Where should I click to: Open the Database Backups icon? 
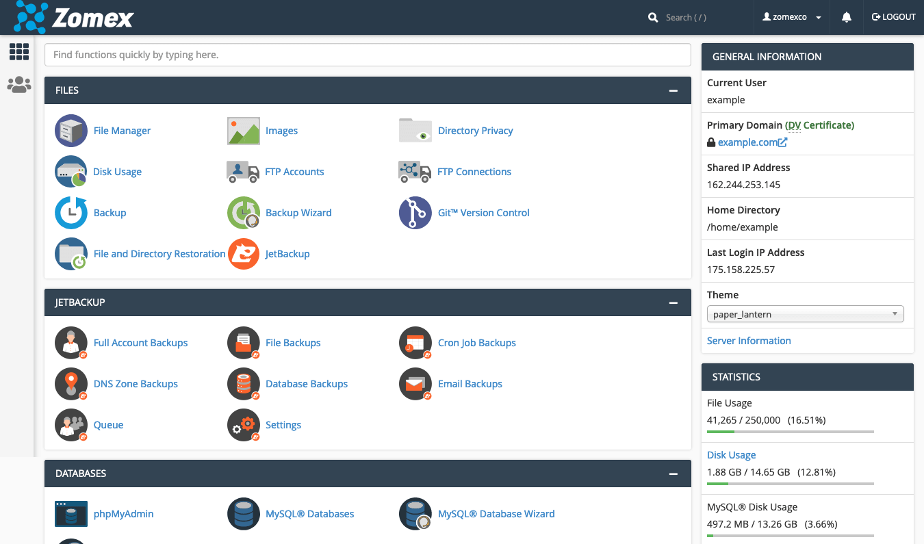click(x=244, y=384)
